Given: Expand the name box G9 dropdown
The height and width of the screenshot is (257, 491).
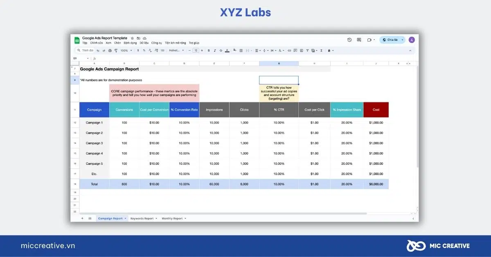Looking at the screenshot, I should point(88,58).
